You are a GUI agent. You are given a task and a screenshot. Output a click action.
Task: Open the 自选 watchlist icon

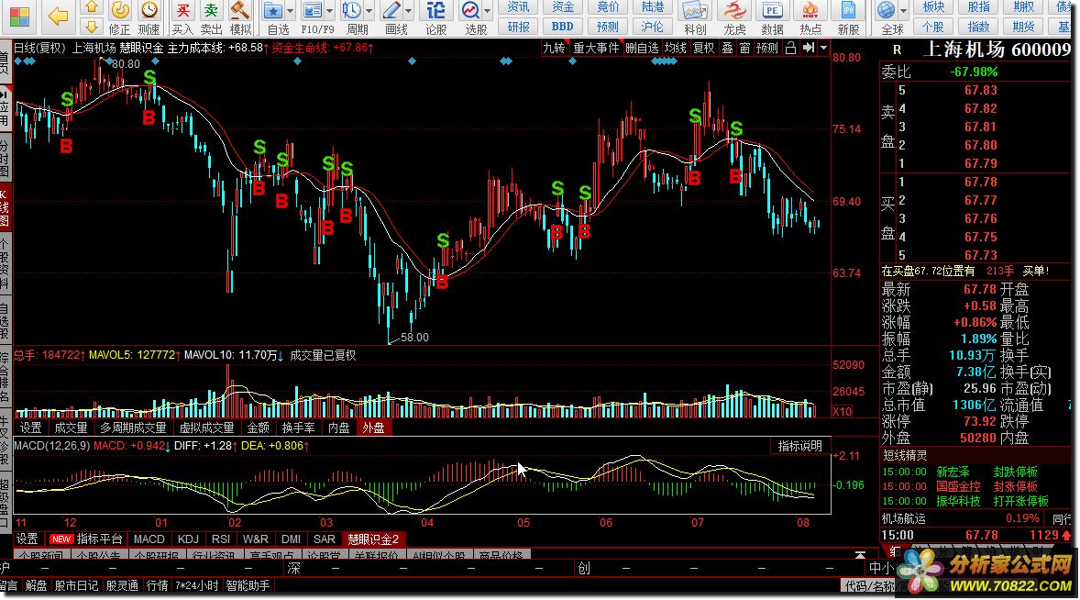[275, 18]
